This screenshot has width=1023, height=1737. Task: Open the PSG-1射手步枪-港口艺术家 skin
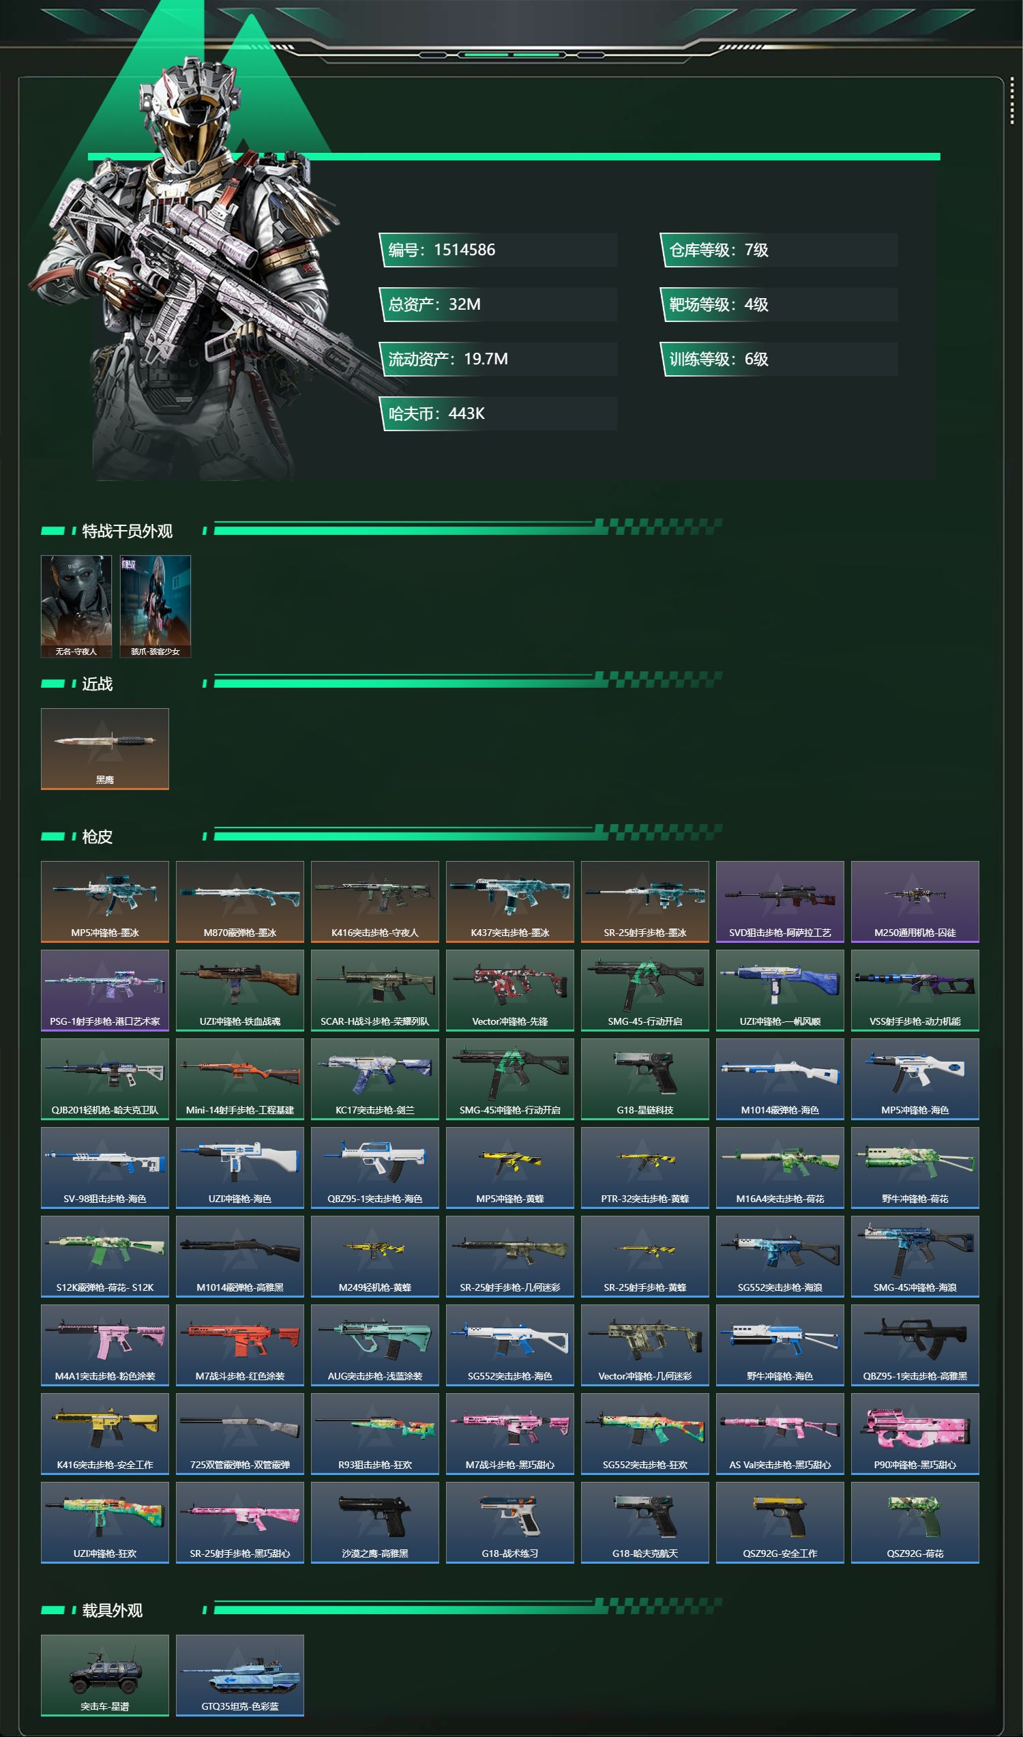pos(105,990)
